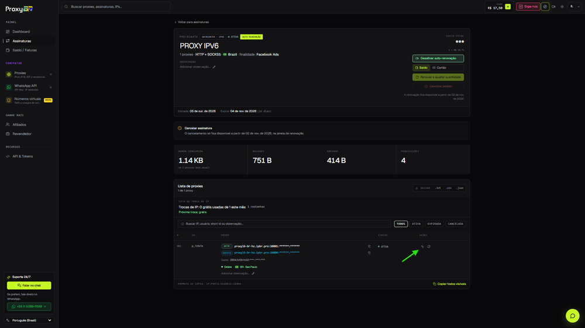This screenshot has width=585, height=328.
Task: Click the SOCKS5 proxy address link
Action: (x=267, y=253)
